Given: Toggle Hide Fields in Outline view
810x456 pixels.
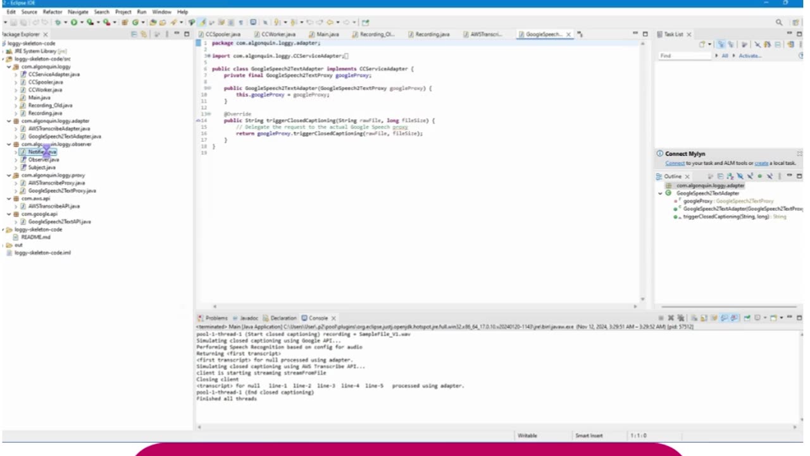Looking at the screenshot, I should [x=740, y=176].
